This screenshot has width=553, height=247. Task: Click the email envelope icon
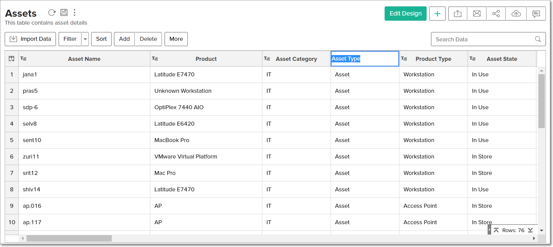pyautogui.click(x=477, y=14)
